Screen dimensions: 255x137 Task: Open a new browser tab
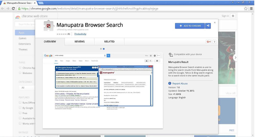(x=41, y=3)
